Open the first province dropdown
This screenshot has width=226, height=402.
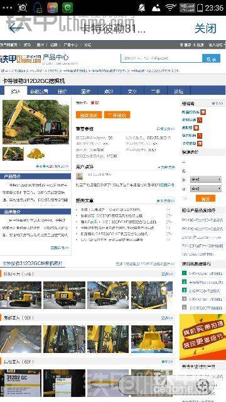pyautogui.click(x=206, y=179)
